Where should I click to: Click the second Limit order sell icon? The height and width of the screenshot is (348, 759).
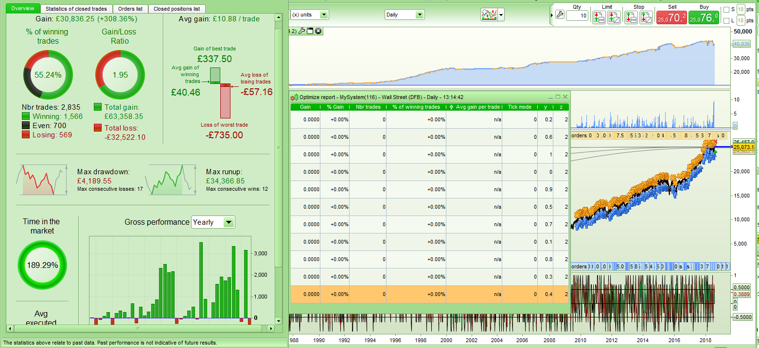tap(614, 18)
